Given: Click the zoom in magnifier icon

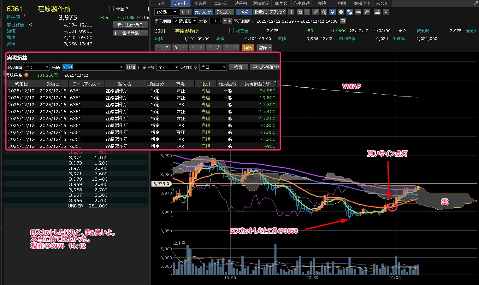Looking at the screenshot, I should click(x=300, y=12).
